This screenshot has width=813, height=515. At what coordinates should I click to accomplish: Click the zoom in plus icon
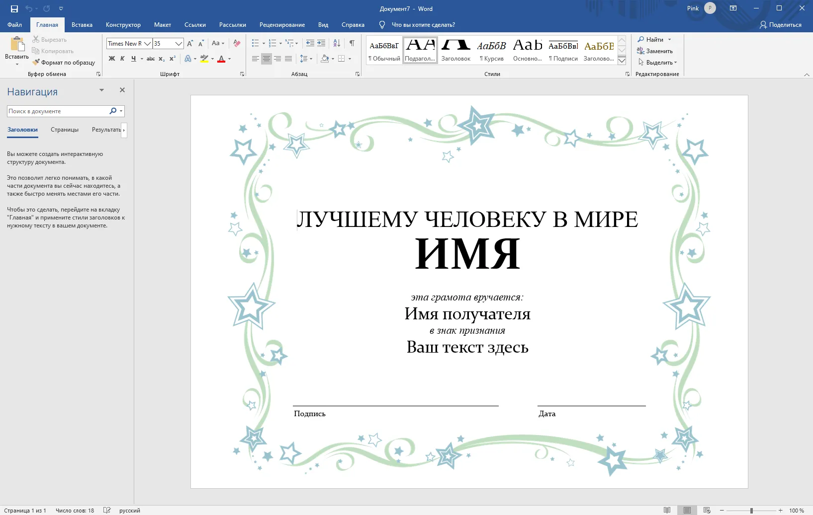pos(781,511)
